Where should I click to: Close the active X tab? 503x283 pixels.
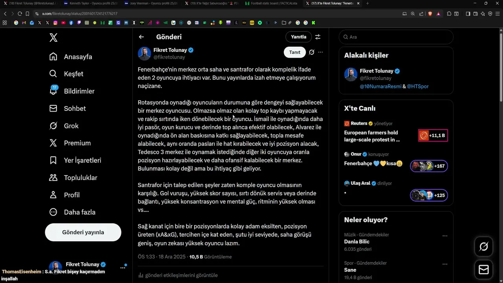[x=358, y=3]
